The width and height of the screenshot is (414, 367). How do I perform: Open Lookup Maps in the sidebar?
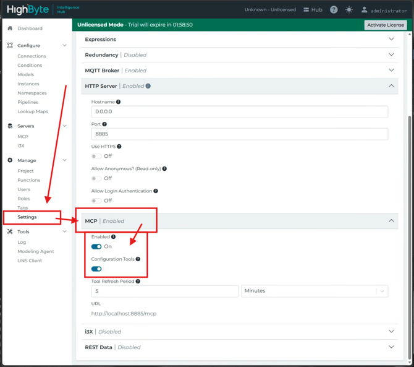pos(33,111)
